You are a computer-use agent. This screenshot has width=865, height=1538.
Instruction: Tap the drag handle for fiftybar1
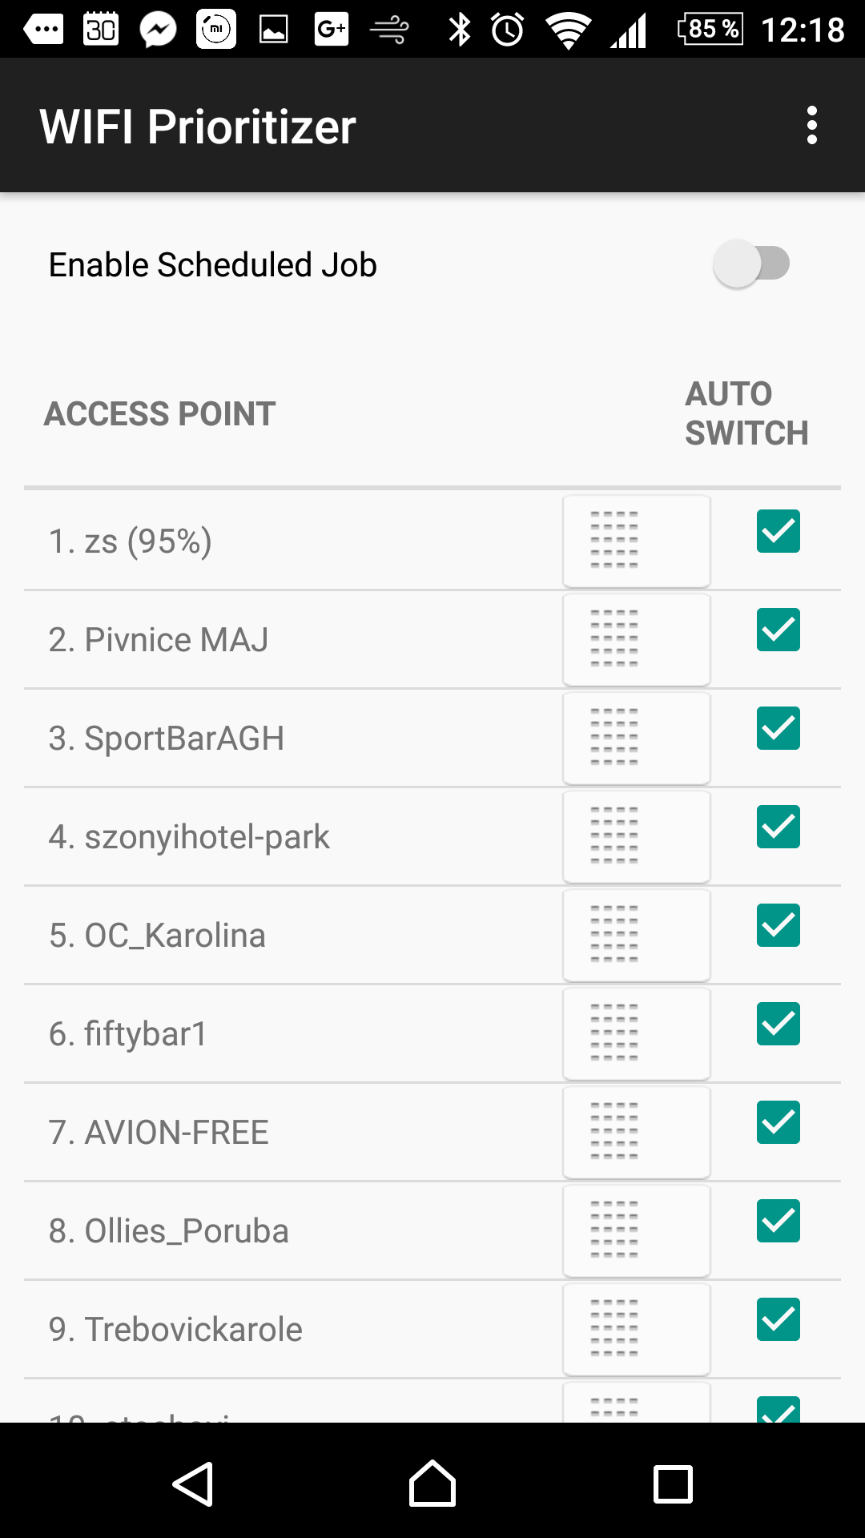point(636,1033)
